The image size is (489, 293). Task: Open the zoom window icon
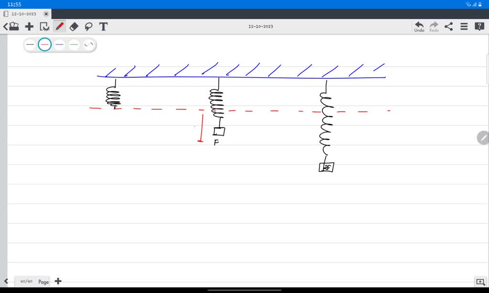(480, 282)
